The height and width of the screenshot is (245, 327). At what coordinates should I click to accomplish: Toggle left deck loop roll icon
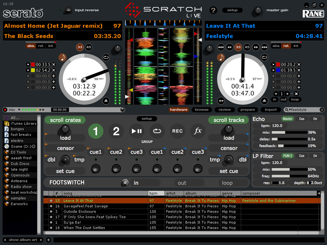tap(106, 57)
